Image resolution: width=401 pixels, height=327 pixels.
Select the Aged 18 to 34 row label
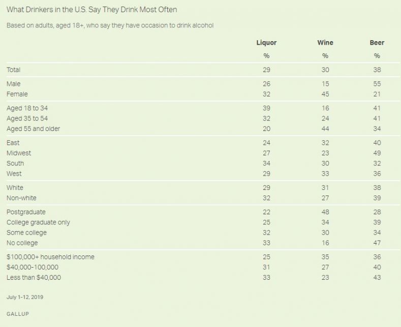pos(27,108)
